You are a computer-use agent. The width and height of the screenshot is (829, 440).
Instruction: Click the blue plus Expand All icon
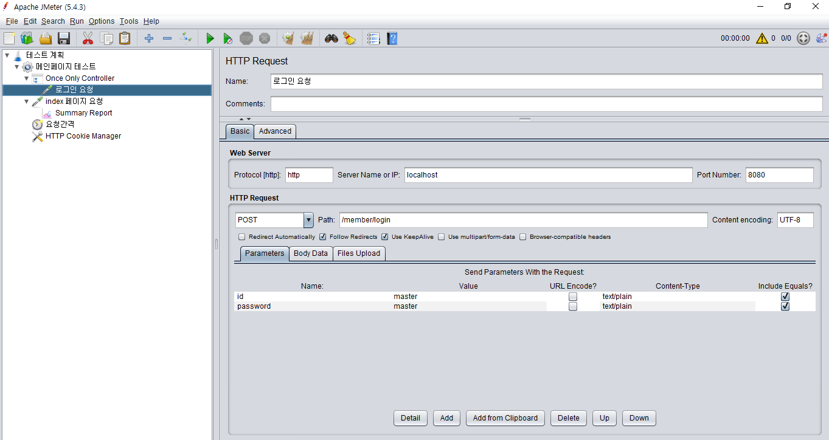point(149,38)
